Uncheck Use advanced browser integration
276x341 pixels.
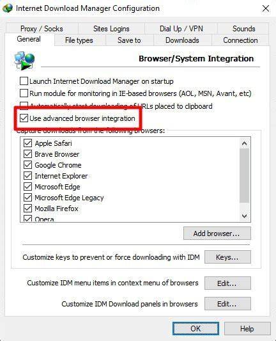pos(24,118)
